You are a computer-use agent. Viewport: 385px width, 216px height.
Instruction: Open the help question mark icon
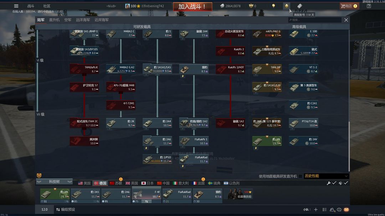point(369,6)
